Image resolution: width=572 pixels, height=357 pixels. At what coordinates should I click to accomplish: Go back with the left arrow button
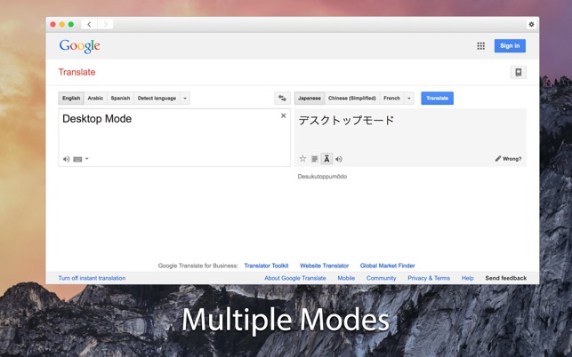[89, 24]
